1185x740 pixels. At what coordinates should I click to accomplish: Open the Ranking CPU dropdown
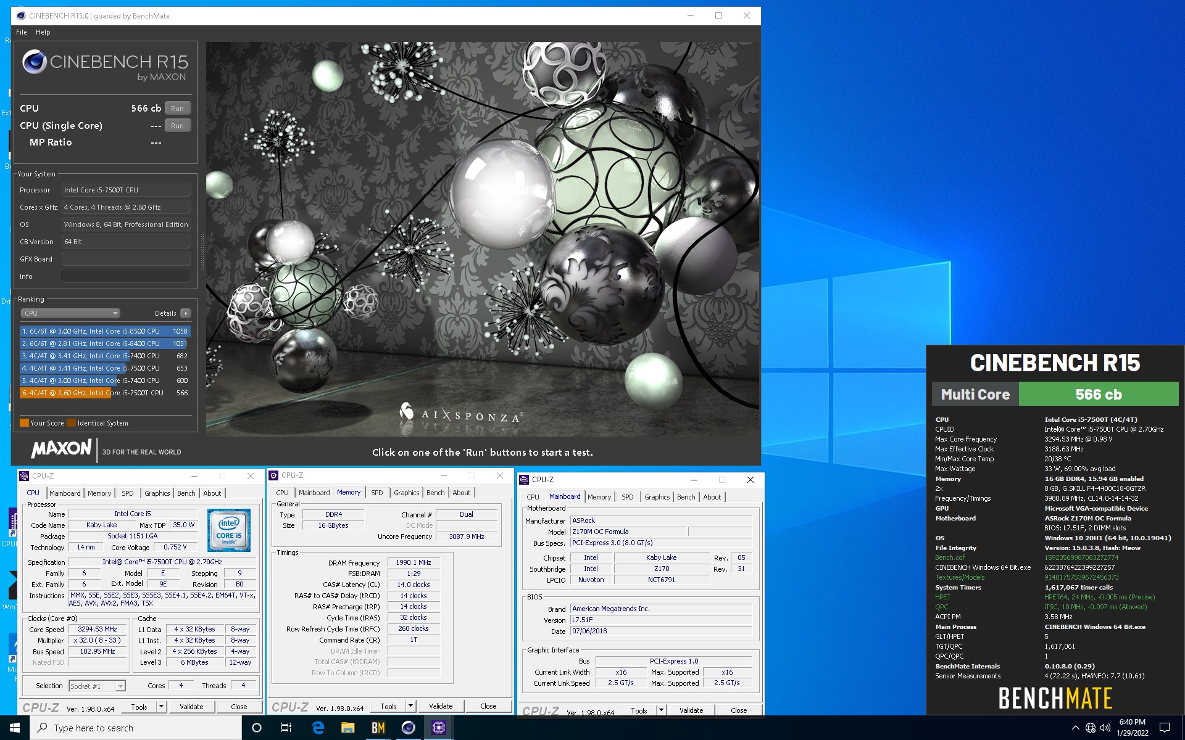(x=70, y=313)
